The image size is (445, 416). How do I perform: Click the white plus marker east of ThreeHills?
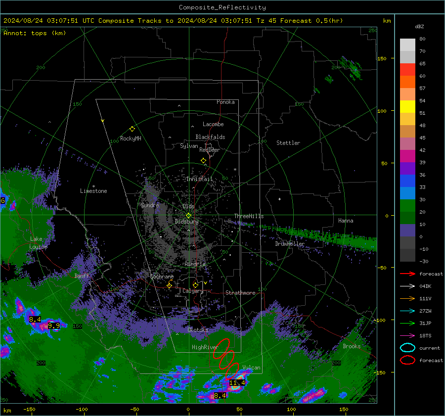[279, 199]
